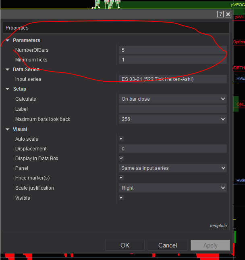Viewport: 245px width, 260px height.
Task: Toggle the Auto scale checkbox
Action: (x=121, y=139)
